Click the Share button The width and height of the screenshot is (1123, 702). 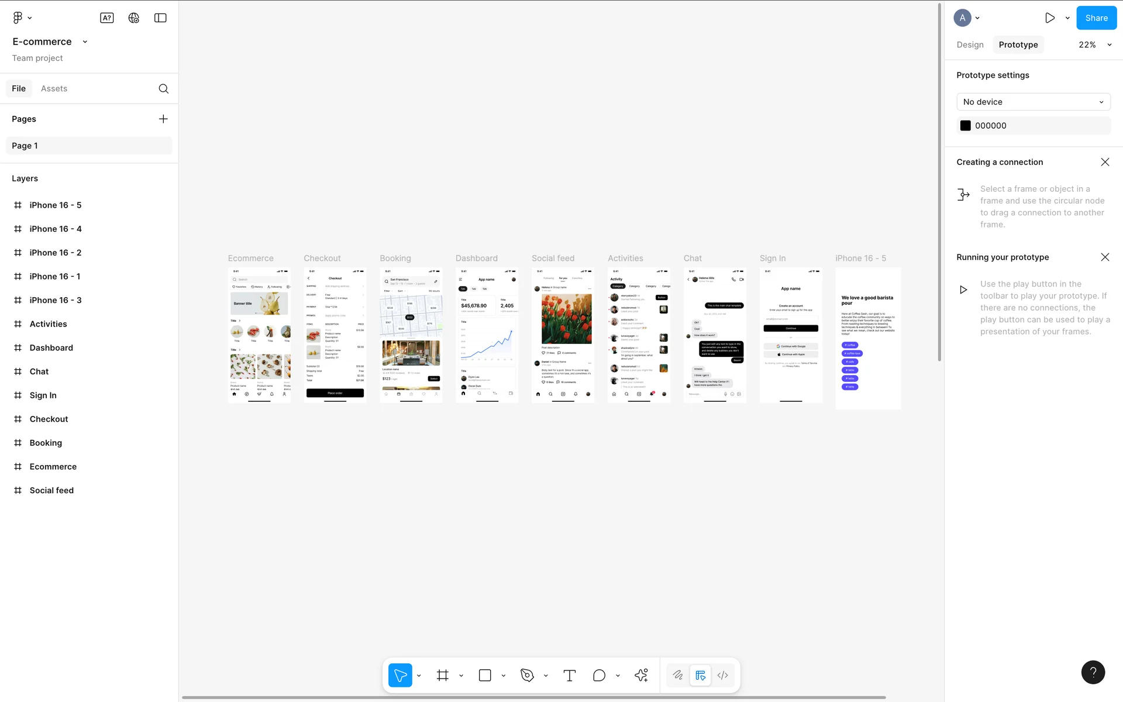click(1096, 18)
